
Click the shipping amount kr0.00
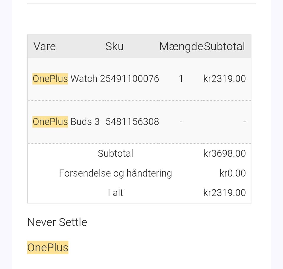(x=232, y=173)
